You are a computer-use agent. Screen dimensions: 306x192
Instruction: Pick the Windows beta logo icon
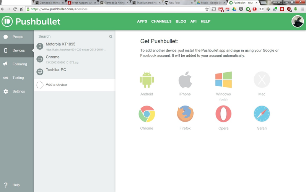tap(223, 80)
